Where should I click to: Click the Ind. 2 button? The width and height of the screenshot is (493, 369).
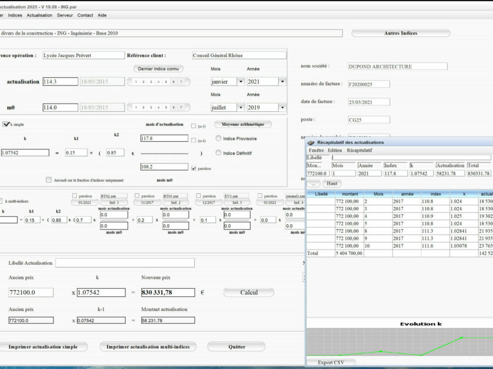(175, 203)
